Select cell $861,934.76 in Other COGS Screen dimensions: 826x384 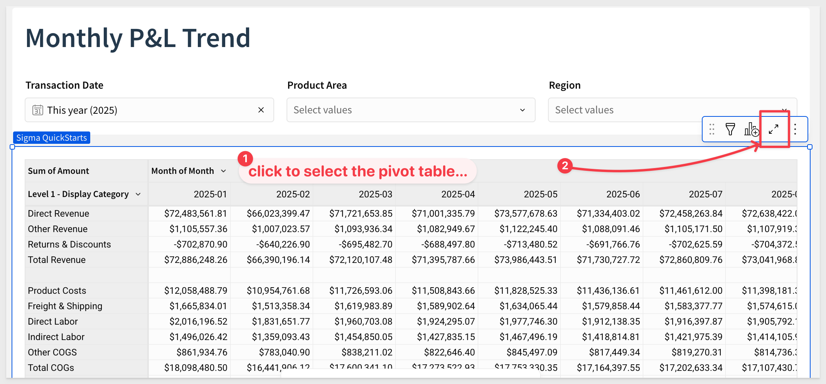[x=189, y=352]
